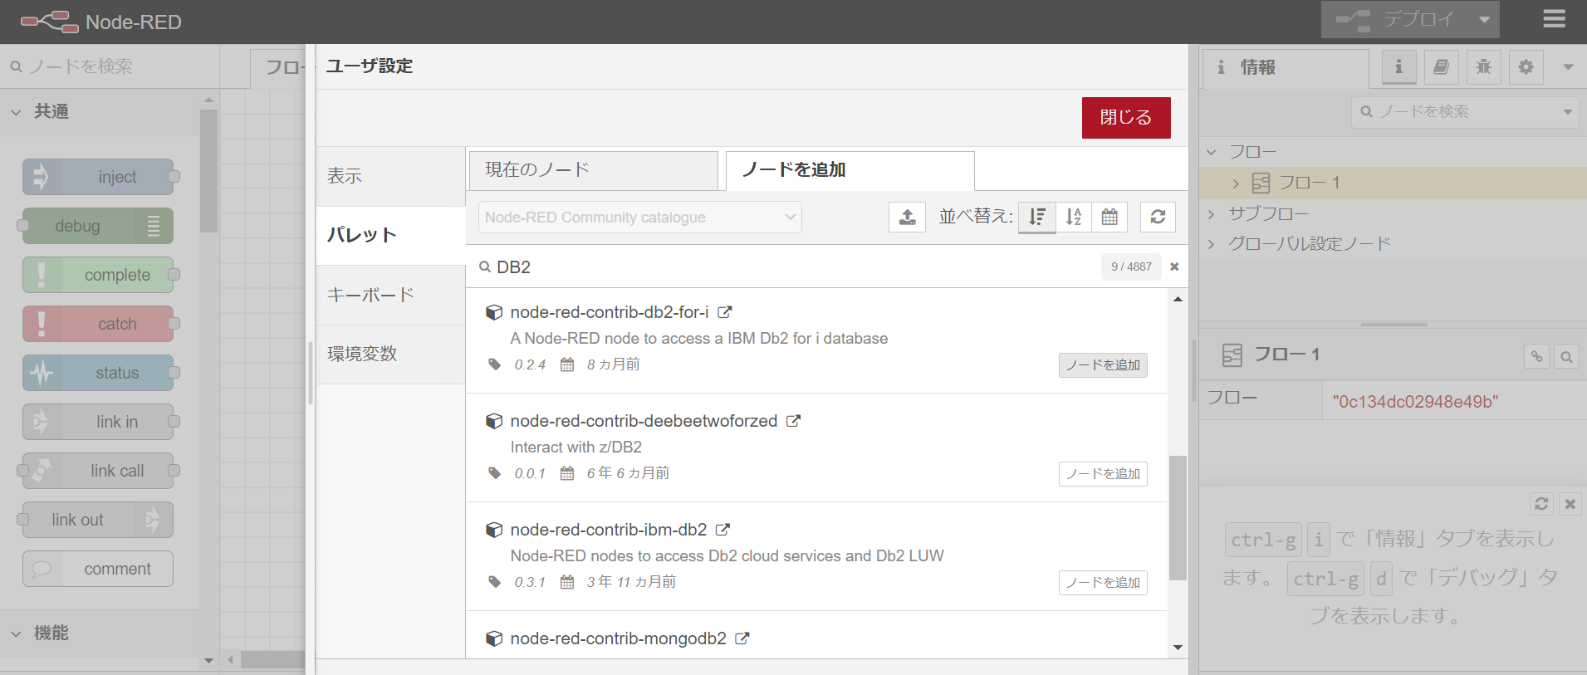Open external link for node-red-contrib-deebeetwoforzed
The width and height of the screenshot is (1587, 675).
pyautogui.click(x=794, y=421)
